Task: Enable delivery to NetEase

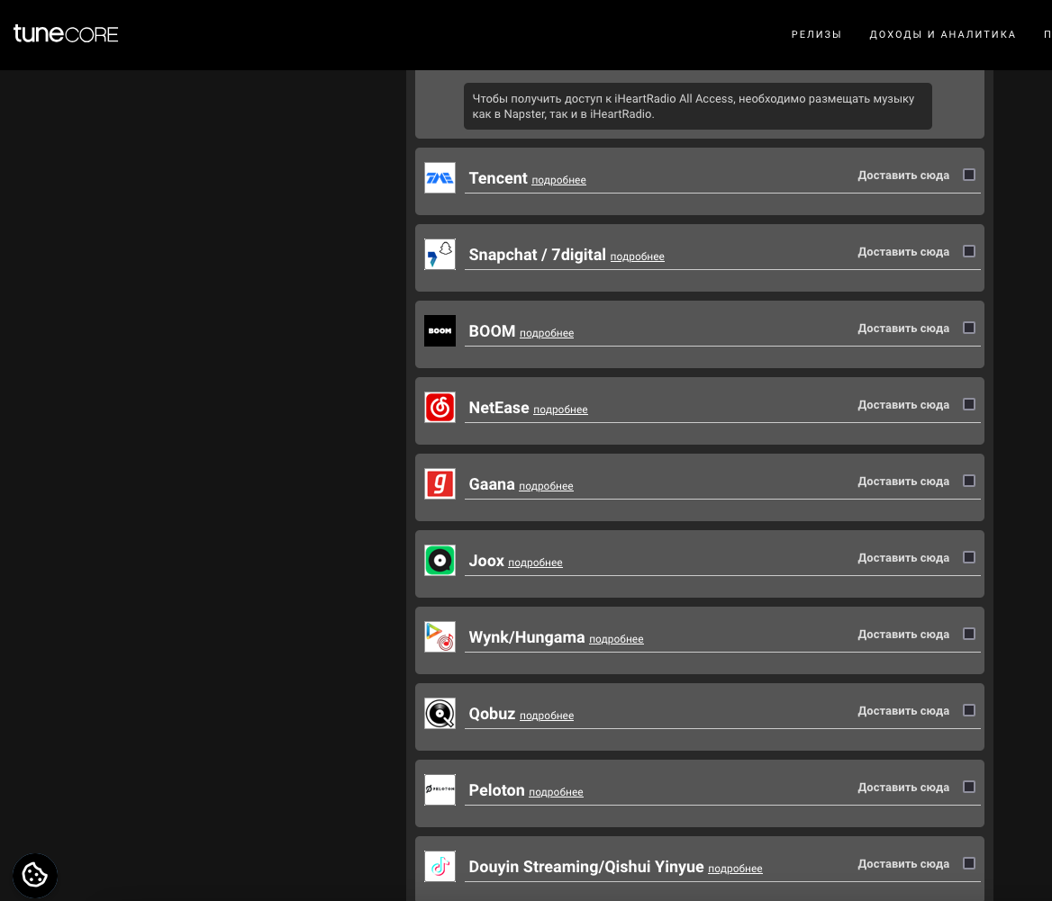Action: coord(969,403)
